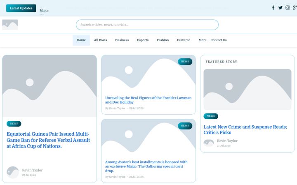The width and height of the screenshot is (297, 185).
Task: Open the Fashion menu item
Action: pos(163,40)
